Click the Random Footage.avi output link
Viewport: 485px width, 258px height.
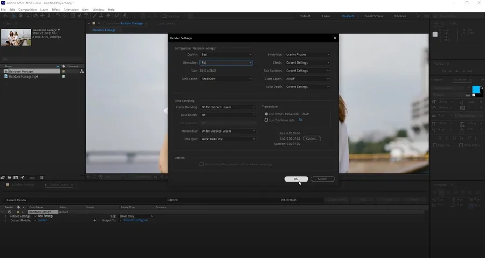136,221
